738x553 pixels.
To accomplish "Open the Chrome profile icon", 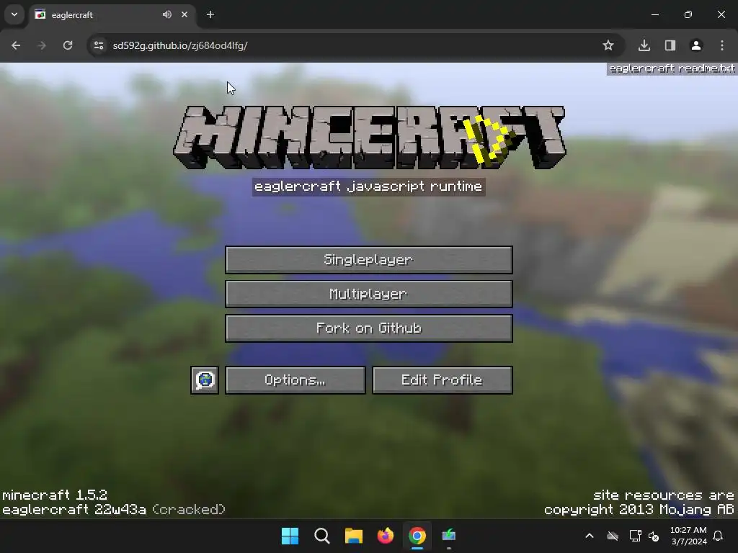I will click(696, 45).
